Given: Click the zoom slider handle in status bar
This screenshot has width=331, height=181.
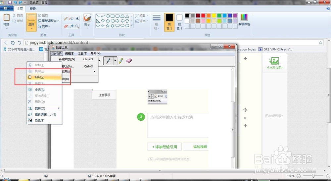Looking at the screenshot, I should (x=313, y=176).
